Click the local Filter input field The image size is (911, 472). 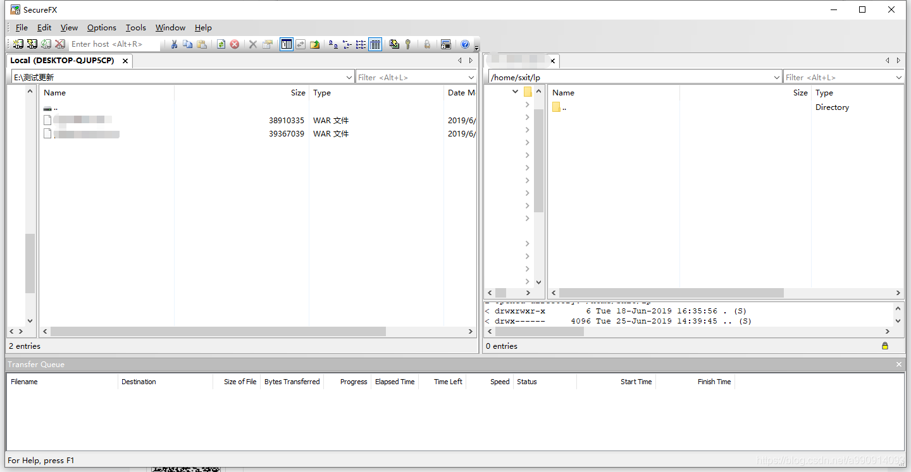coord(411,77)
